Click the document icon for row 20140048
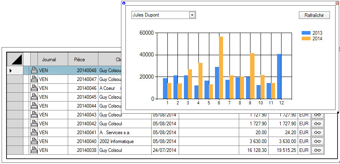Viewport: 340px width, 164px height. tap(34, 70)
